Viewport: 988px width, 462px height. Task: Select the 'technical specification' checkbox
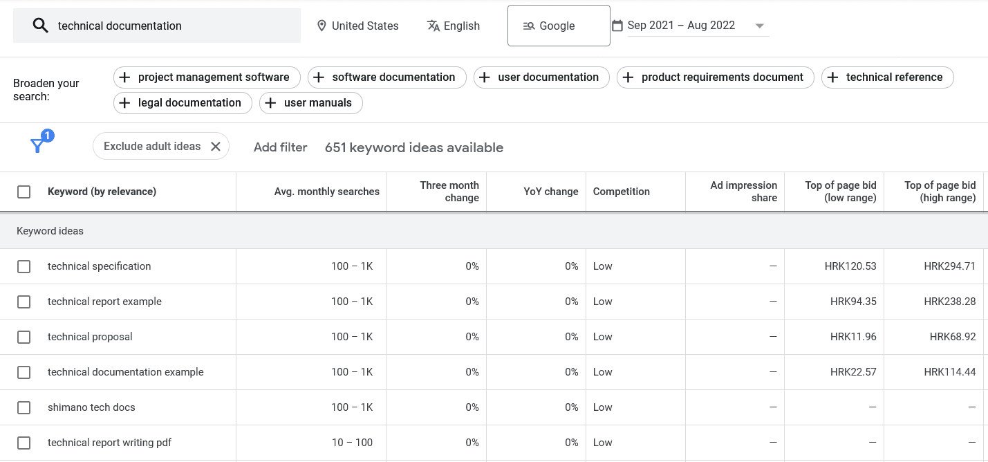tap(24, 266)
